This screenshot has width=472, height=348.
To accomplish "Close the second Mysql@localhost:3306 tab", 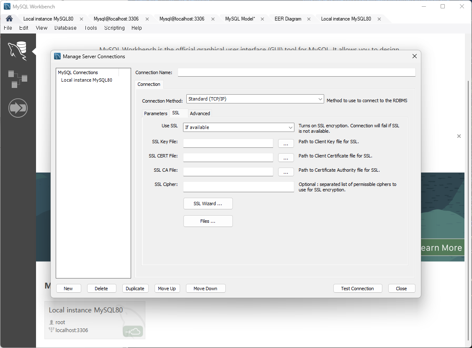I will pos(213,19).
